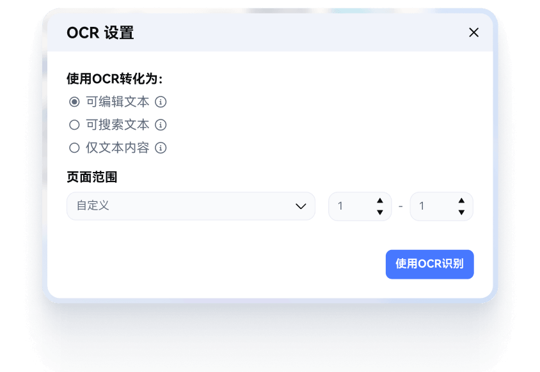Close the OCR 设置 dialog
This screenshot has height=372, width=540.
coord(473,33)
